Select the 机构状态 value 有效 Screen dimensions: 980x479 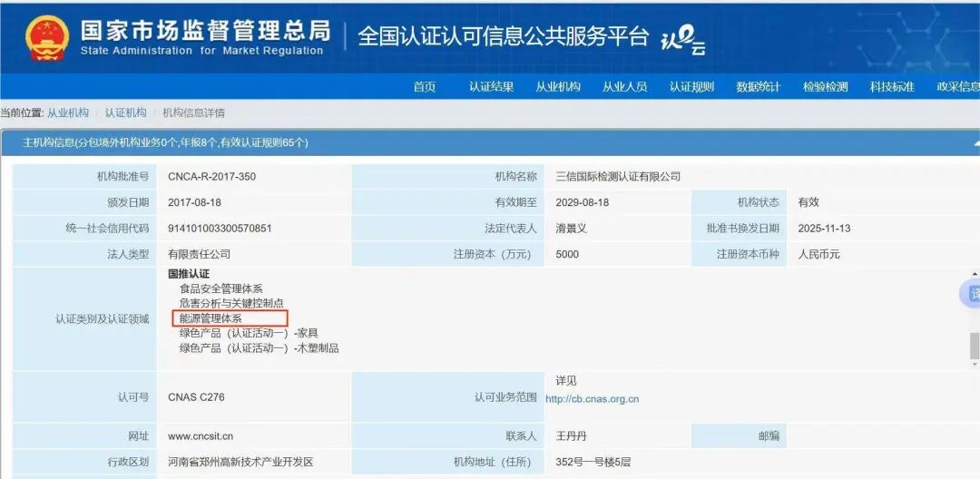tap(808, 202)
